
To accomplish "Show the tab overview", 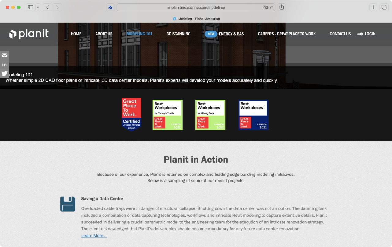I will click(x=384, y=7).
